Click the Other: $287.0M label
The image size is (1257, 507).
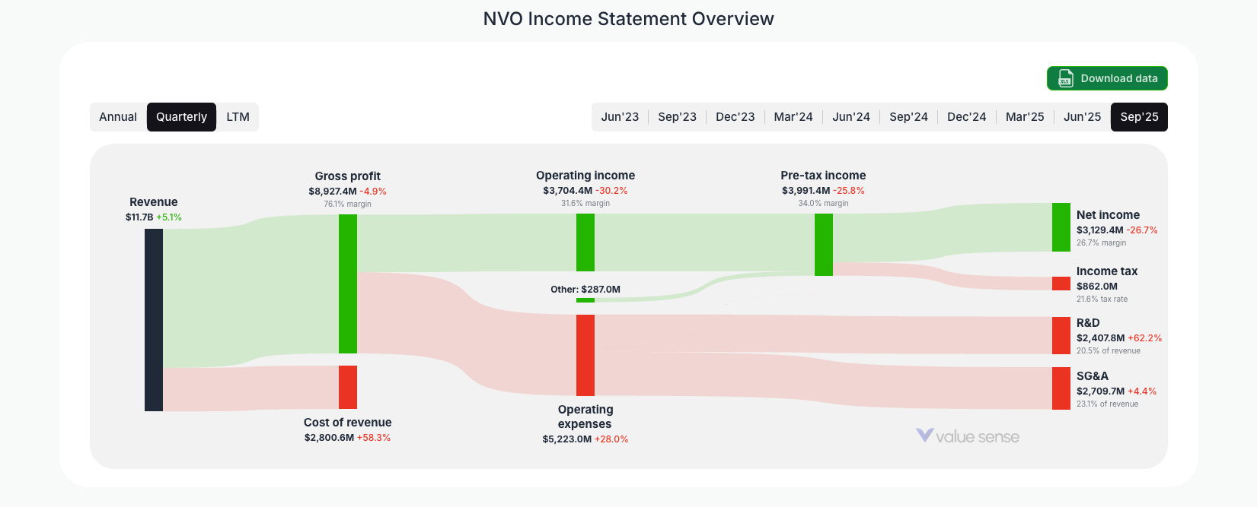point(585,290)
